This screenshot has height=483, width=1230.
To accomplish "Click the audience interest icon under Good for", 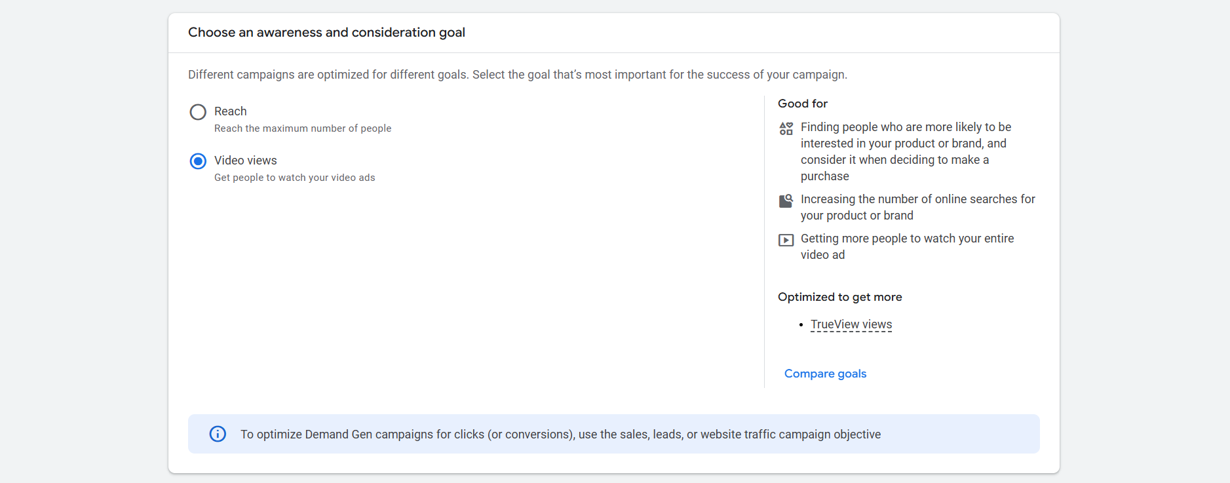I will pyautogui.click(x=786, y=128).
